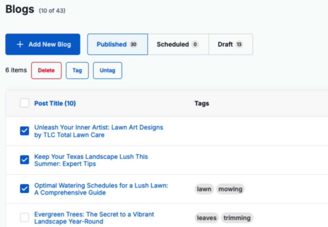Open the Optimal Watering Schedules post
Image resolution: width=328 pixels, height=227 pixels.
point(101,189)
